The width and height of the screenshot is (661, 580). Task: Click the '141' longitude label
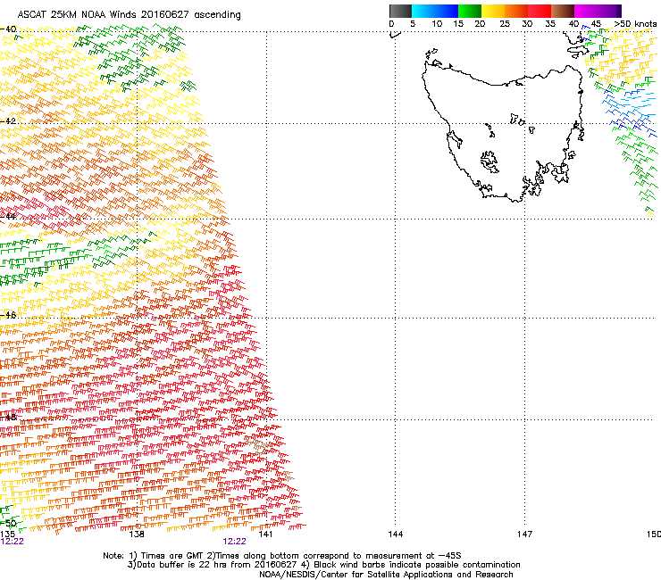tap(265, 534)
